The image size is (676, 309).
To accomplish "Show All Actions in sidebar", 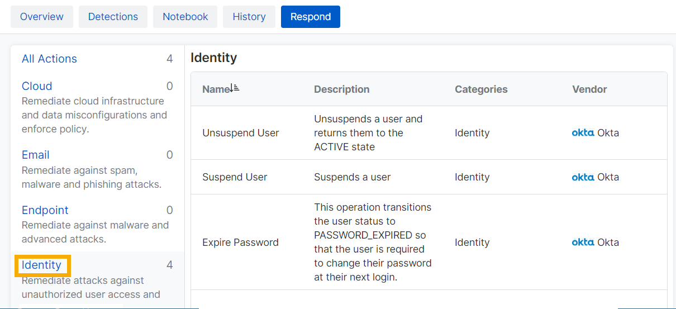I will click(x=49, y=59).
